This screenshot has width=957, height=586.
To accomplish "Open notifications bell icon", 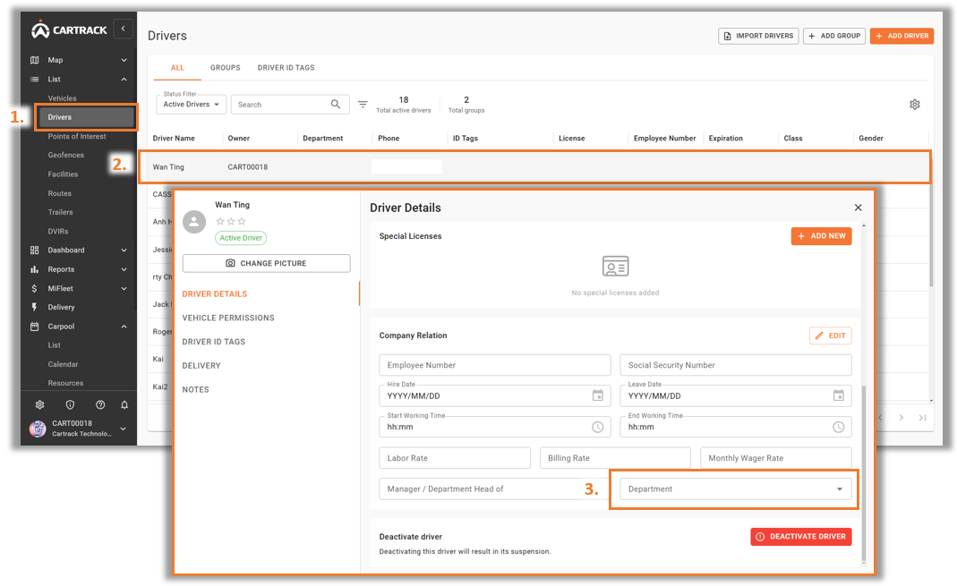I will tap(124, 405).
